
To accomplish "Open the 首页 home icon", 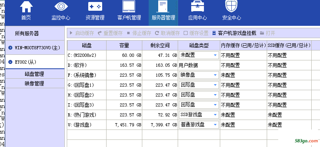I will tap(26, 7).
